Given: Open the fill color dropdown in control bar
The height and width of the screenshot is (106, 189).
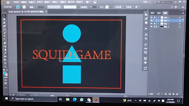Looking at the screenshot, I should tap(21, 7).
